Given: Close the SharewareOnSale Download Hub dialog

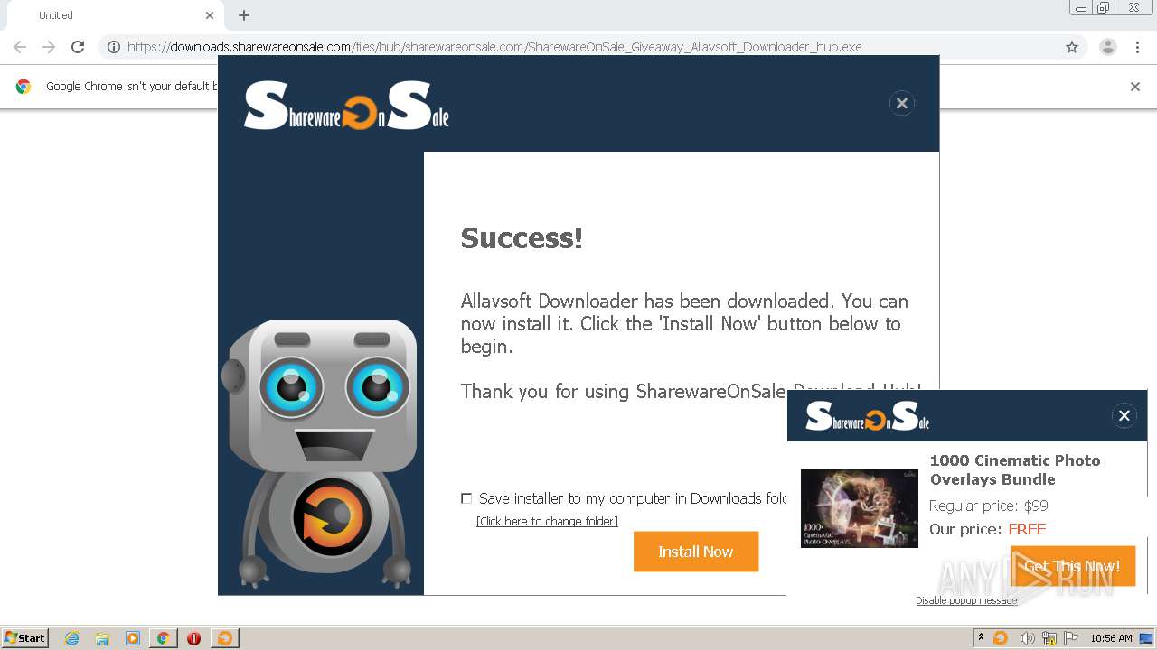Looking at the screenshot, I should 901,103.
